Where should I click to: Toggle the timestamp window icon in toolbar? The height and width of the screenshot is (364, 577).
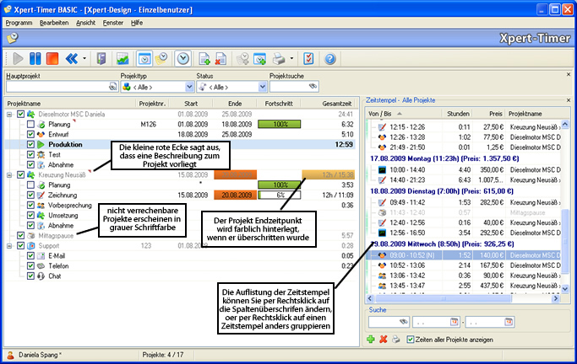click(x=144, y=59)
